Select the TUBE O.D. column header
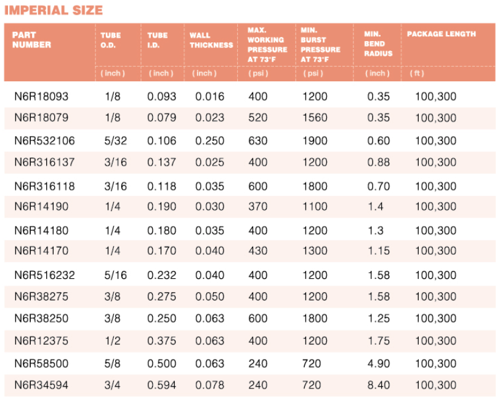 [111, 40]
